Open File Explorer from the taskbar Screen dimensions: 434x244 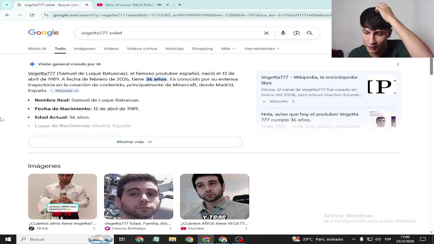coord(173,239)
